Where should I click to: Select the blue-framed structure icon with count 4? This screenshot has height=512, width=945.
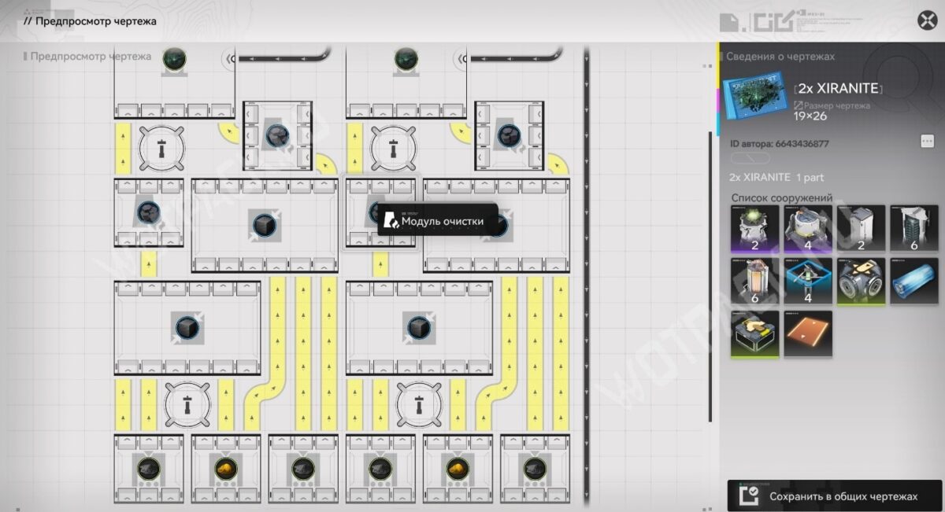(x=808, y=281)
